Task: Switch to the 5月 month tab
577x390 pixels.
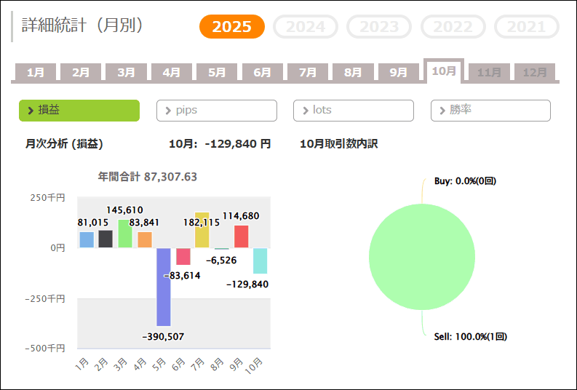Action: coord(217,73)
